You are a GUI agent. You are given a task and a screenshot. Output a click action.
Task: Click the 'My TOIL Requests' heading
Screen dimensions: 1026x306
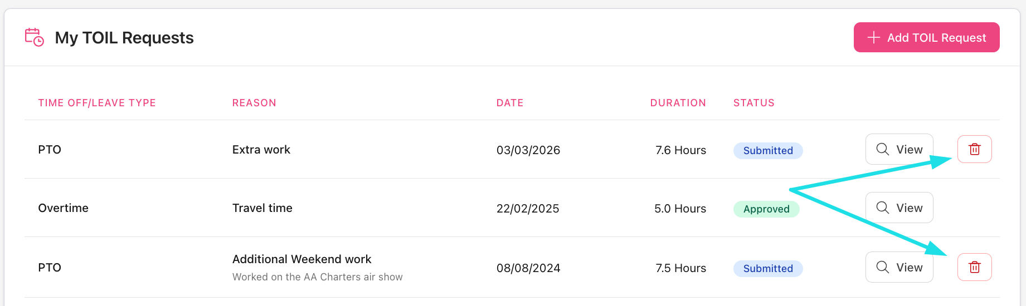124,38
